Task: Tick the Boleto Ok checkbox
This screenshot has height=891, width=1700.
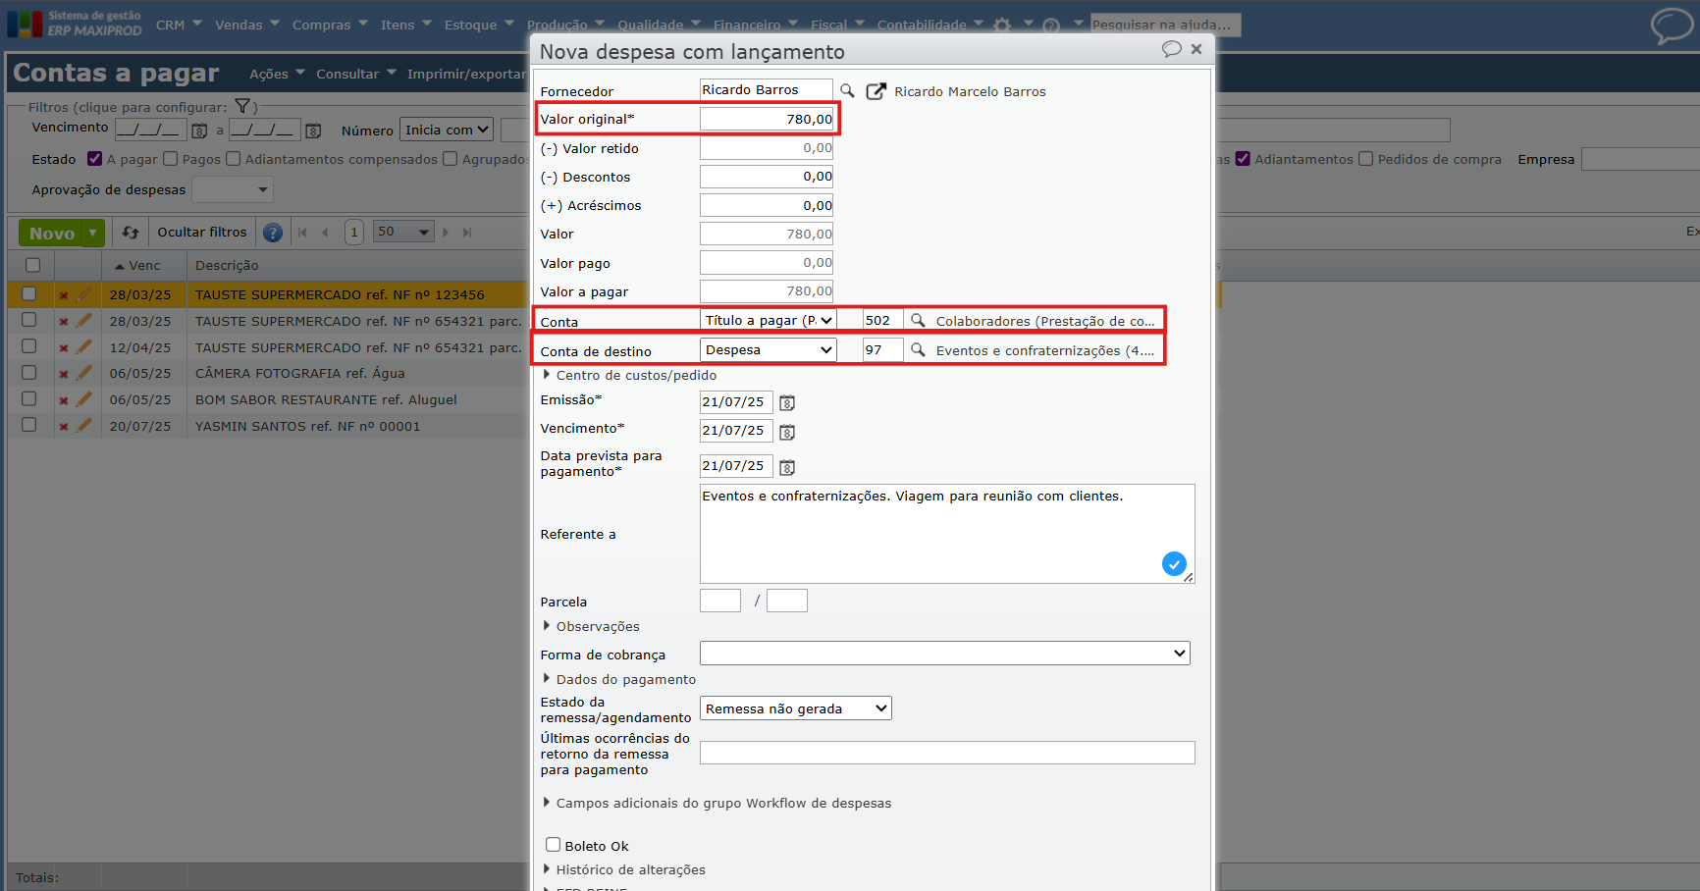Action: [x=554, y=845]
